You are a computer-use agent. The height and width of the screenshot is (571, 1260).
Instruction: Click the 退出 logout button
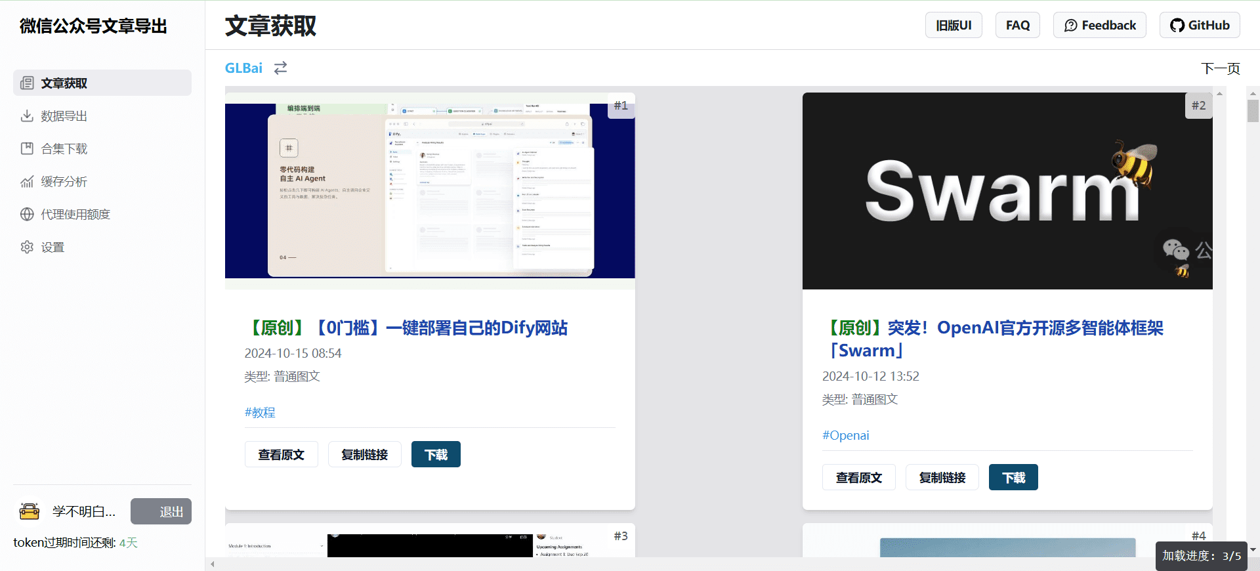pyautogui.click(x=161, y=511)
